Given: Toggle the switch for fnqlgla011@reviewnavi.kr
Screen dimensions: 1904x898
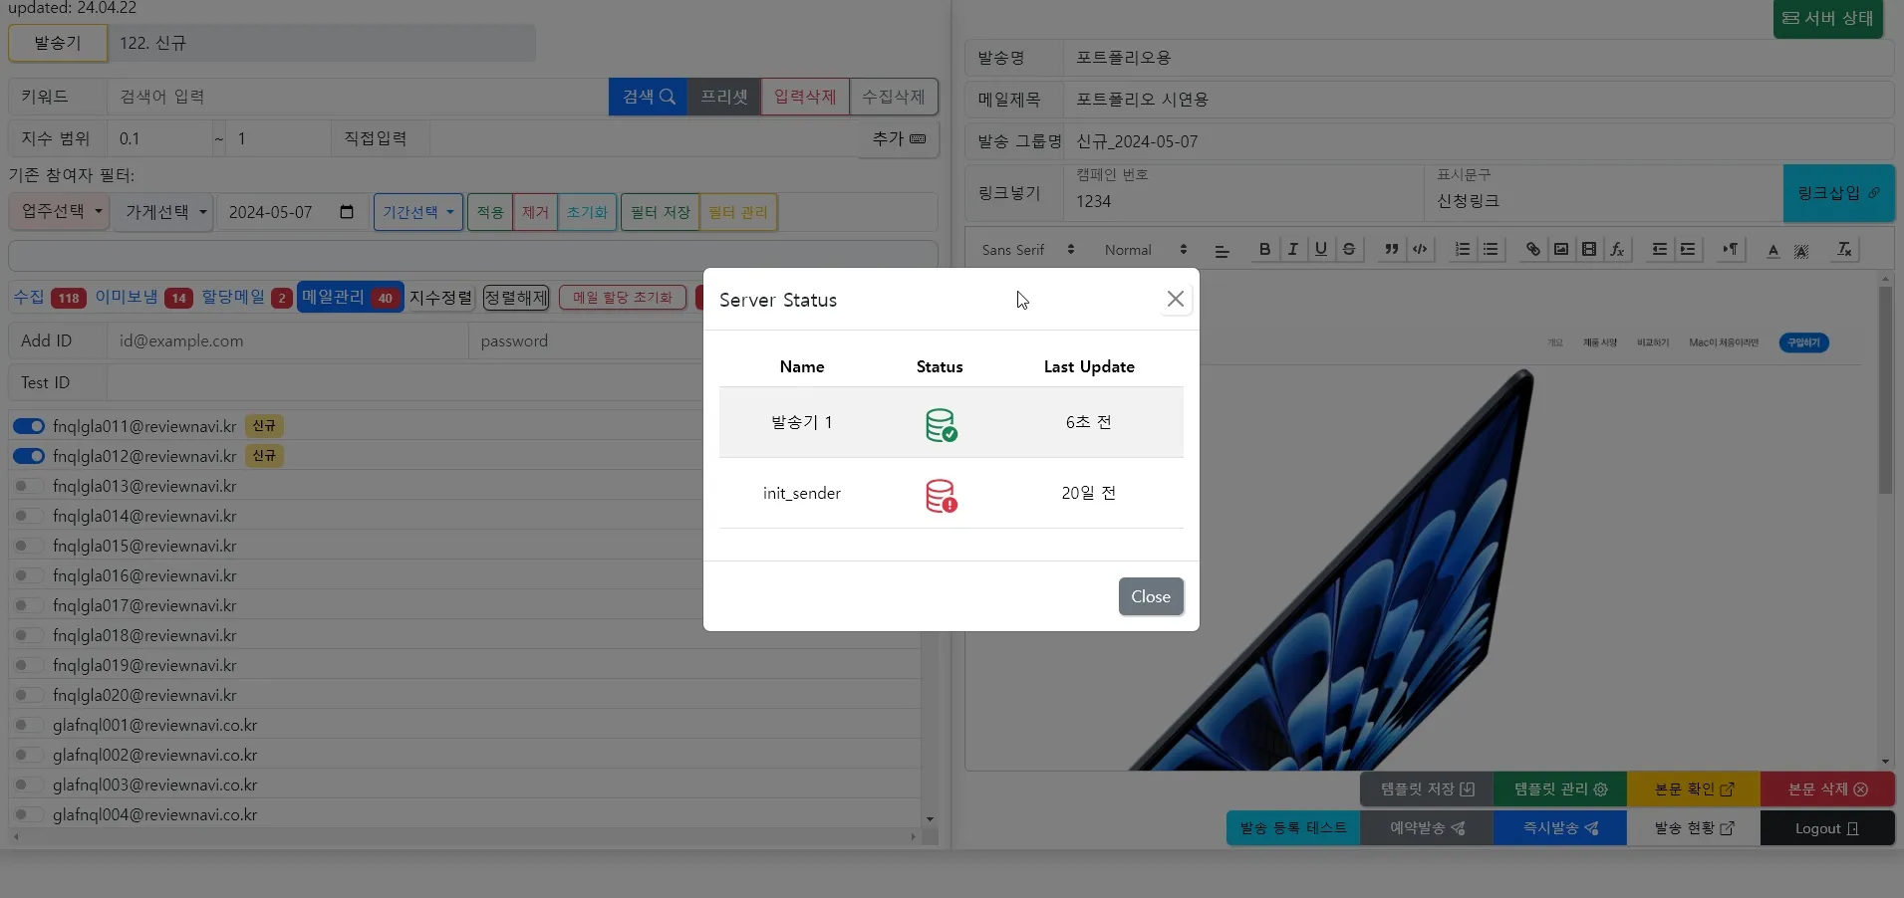Looking at the screenshot, I should 29,426.
